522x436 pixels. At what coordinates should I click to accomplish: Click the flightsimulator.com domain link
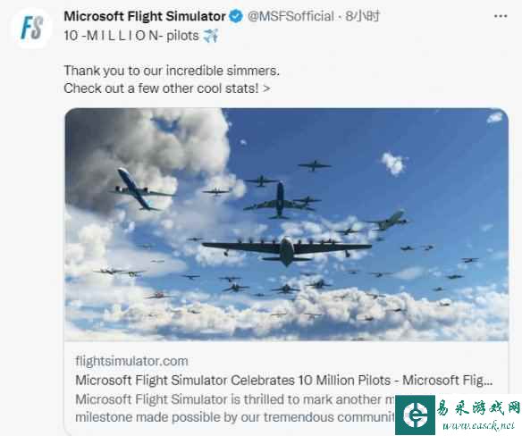tap(131, 361)
